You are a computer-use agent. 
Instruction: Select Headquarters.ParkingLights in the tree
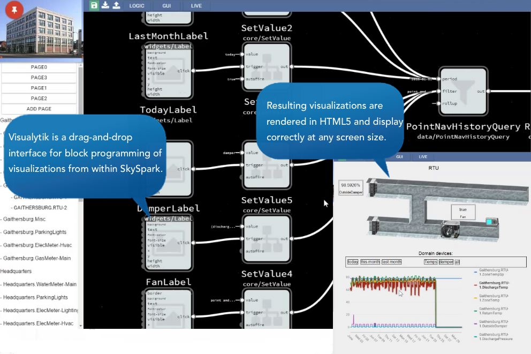coord(35,297)
